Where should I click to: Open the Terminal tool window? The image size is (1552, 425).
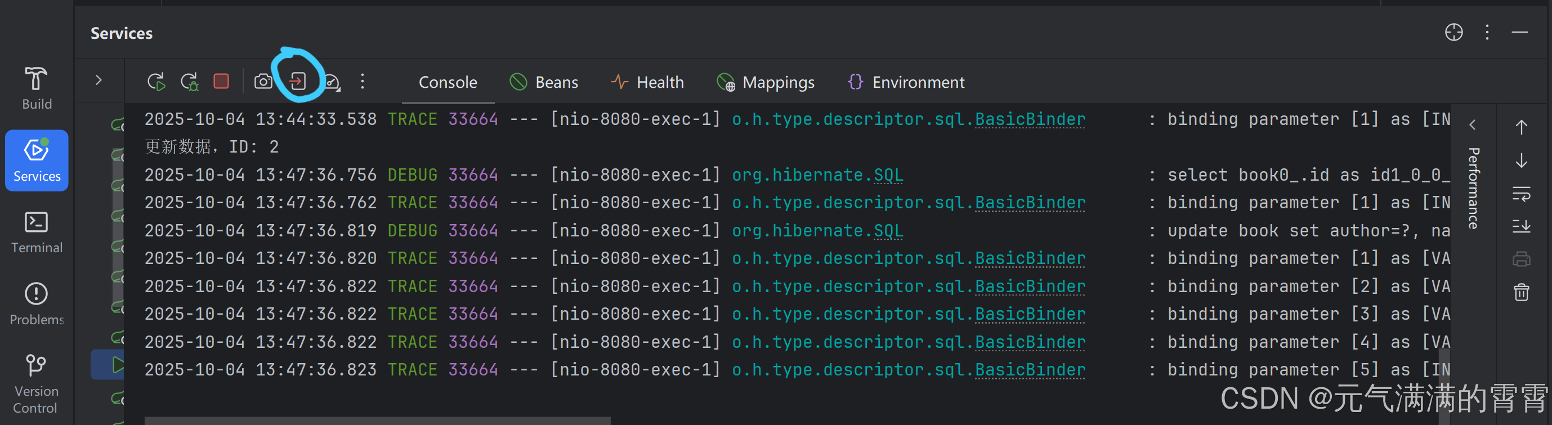point(36,232)
